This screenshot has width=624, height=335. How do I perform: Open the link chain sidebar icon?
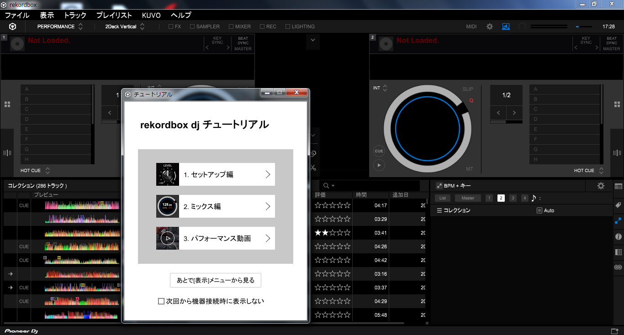(619, 267)
